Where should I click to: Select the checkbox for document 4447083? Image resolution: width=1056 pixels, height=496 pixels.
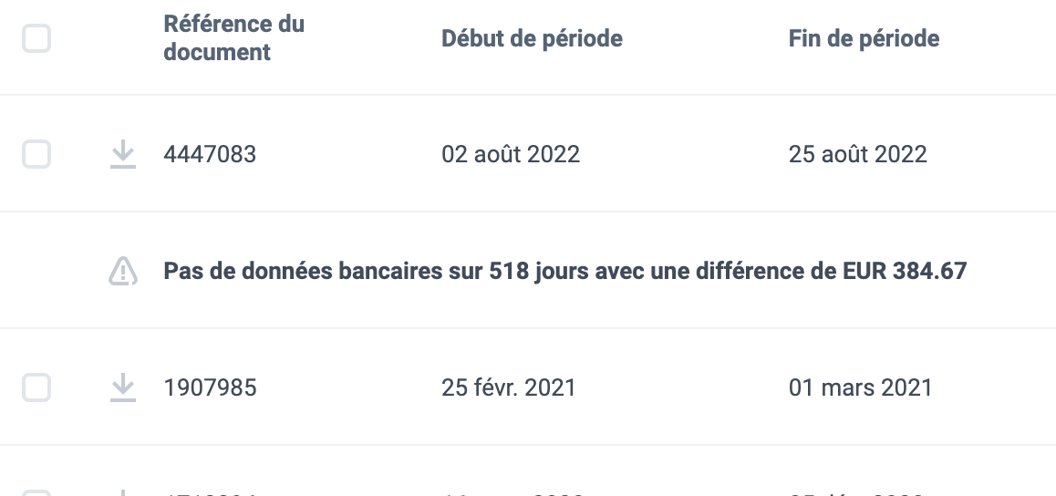click(x=36, y=154)
